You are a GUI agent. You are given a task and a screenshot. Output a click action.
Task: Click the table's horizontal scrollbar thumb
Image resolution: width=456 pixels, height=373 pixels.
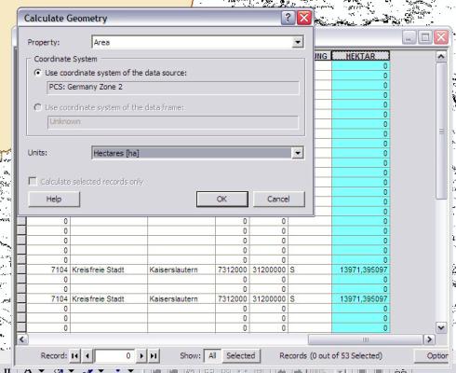pos(366,339)
